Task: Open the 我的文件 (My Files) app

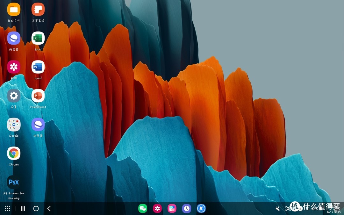Action: [x=14, y=10]
